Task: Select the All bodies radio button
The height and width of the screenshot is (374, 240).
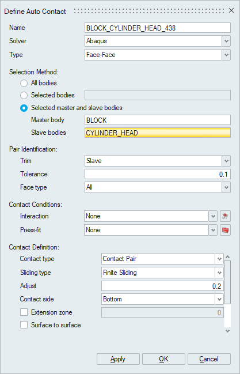Action: (x=24, y=83)
